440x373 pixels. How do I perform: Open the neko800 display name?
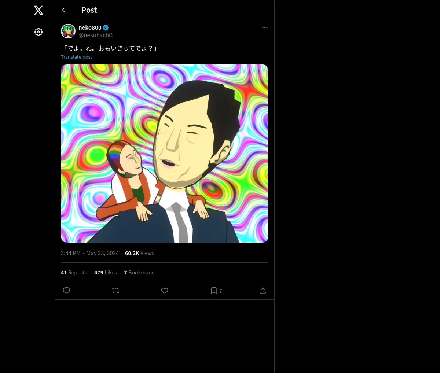90,27
